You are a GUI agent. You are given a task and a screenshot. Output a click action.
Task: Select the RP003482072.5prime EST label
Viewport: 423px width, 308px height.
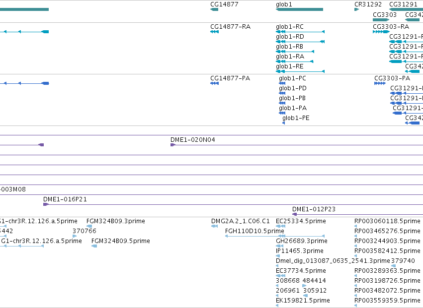[x=387, y=291]
